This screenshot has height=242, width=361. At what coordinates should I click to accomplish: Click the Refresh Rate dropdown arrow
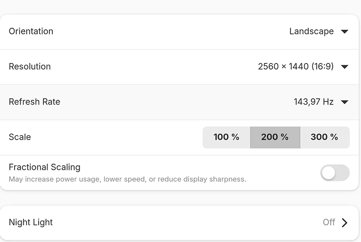point(344,102)
